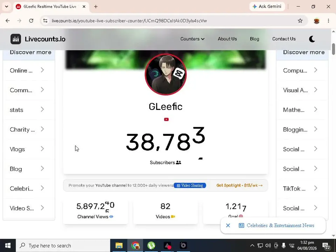Bookmark this page with star icon
The image size is (336, 252).
300,21
